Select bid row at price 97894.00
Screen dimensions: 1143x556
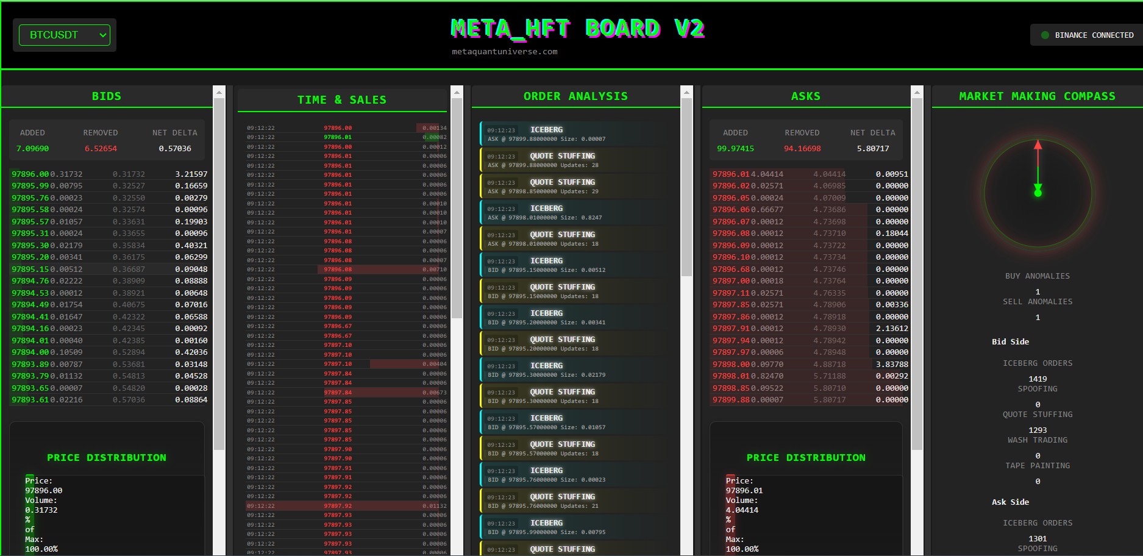pos(109,352)
